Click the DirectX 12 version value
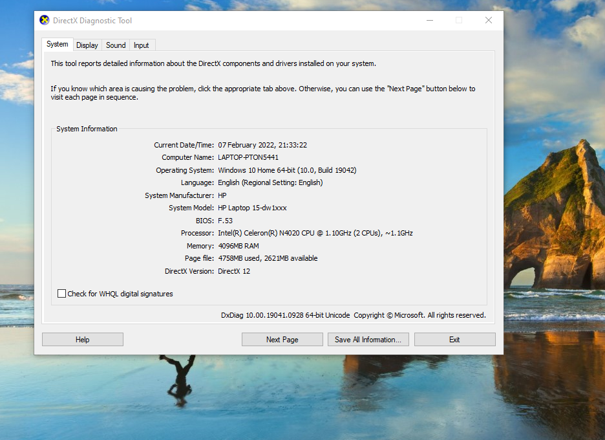The width and height of the screenshot is (605, 440). (x=234, y=271)
